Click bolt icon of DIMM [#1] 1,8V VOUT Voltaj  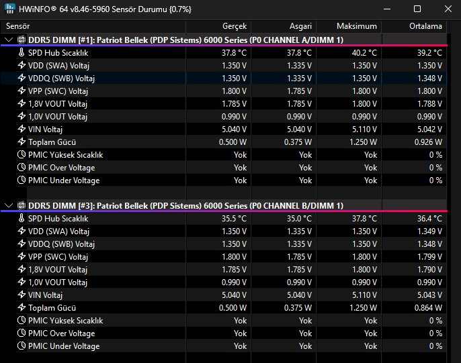pyautogui.click(x=22, y=103)
